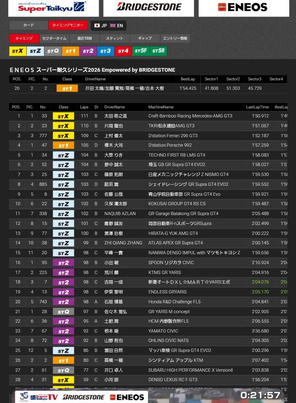Filter by ST-2 class badge
Image resolution: width=296 pixels, height=403 pixels.
(x=88, y=51)
